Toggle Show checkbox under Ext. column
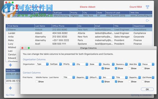Image resolution: width=158 pixels, height=99 pixels. [x=103, y=82]
